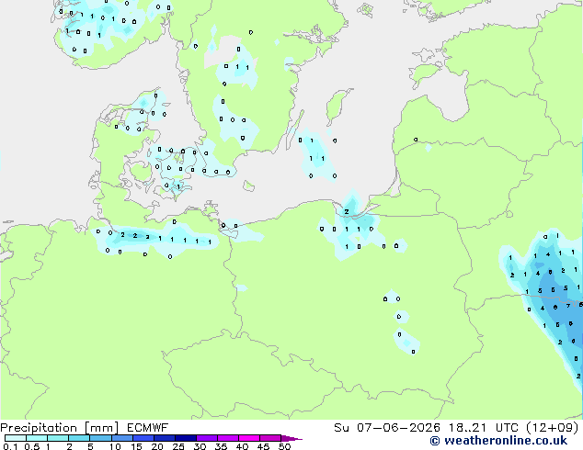
Task: Click the legend label '30'
Action: [200, 446]
